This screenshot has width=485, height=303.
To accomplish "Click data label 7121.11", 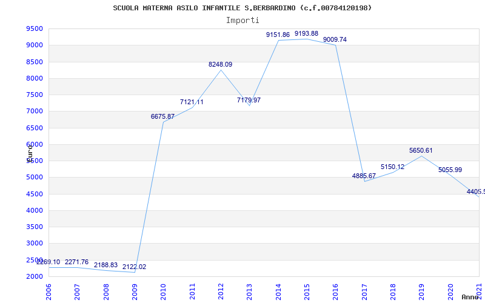I will pyautogui.click(x=192, y=102).
